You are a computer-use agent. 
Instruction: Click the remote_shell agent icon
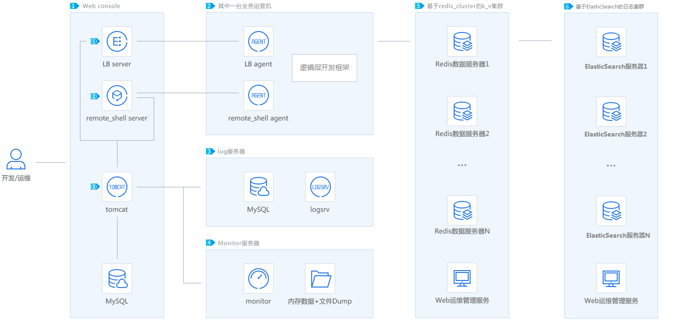(258, 96)
